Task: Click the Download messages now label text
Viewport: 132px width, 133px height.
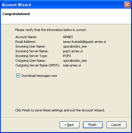Action: (x=39, y=76)
